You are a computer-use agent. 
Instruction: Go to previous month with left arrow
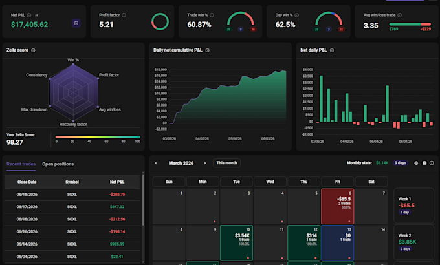[x=156, y=163]
